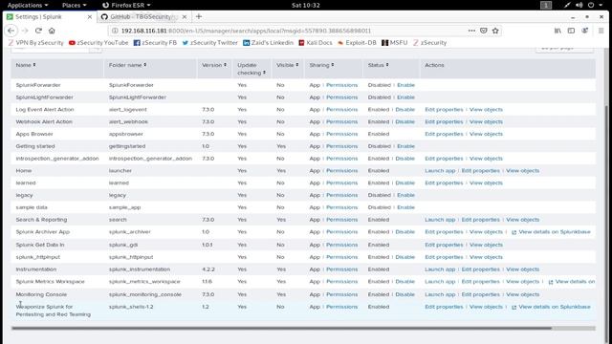Open a new browser tab with plus
612x344 pixels.
point(199,16)
